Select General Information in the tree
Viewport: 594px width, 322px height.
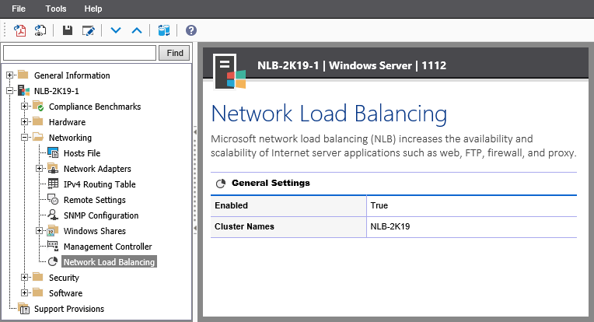(x=72, y=75)
